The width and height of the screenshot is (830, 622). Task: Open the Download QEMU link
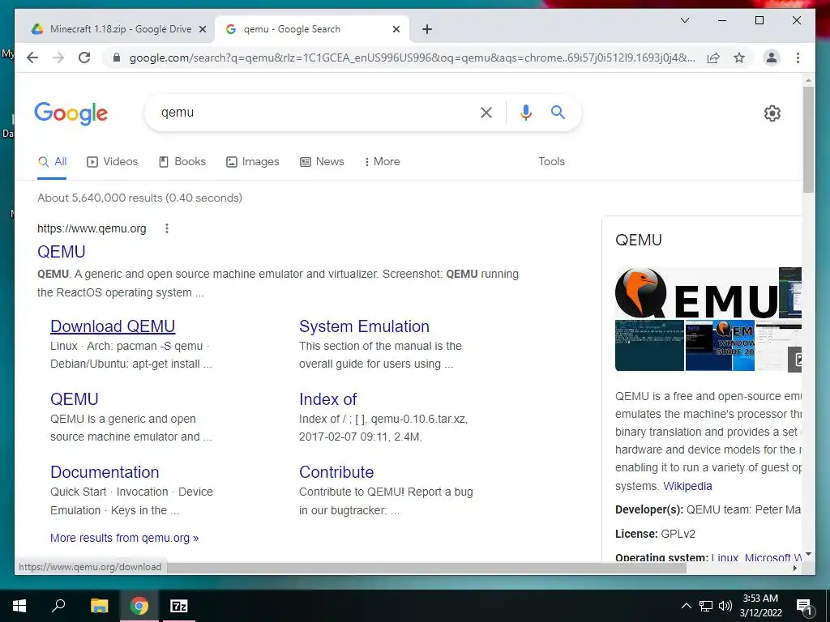pyautogui.click(x=113, y=326)
